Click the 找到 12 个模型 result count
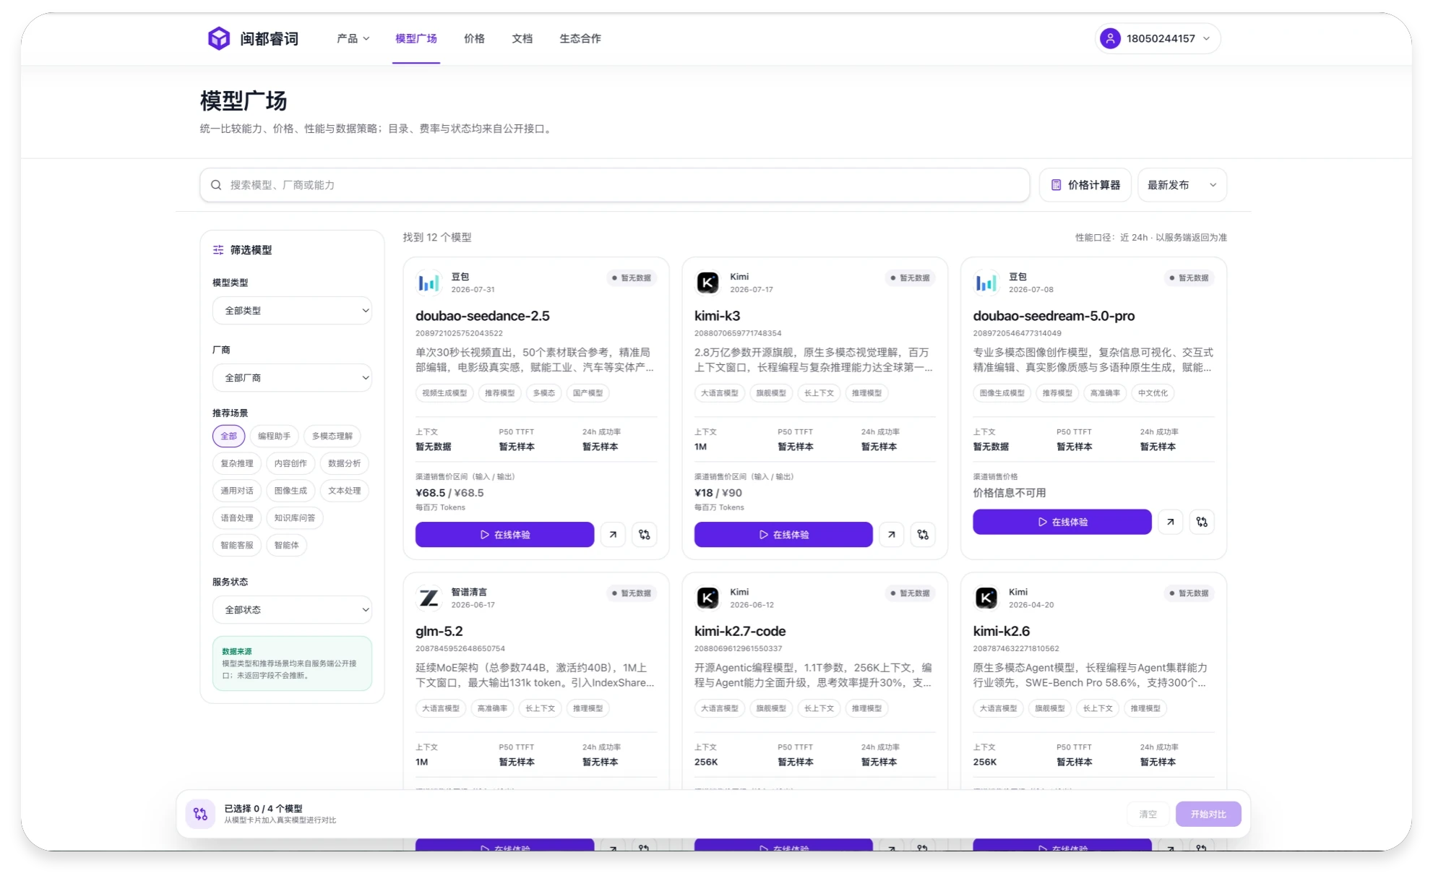Screen dimensions: 1433x881 (x=437, y=237)
